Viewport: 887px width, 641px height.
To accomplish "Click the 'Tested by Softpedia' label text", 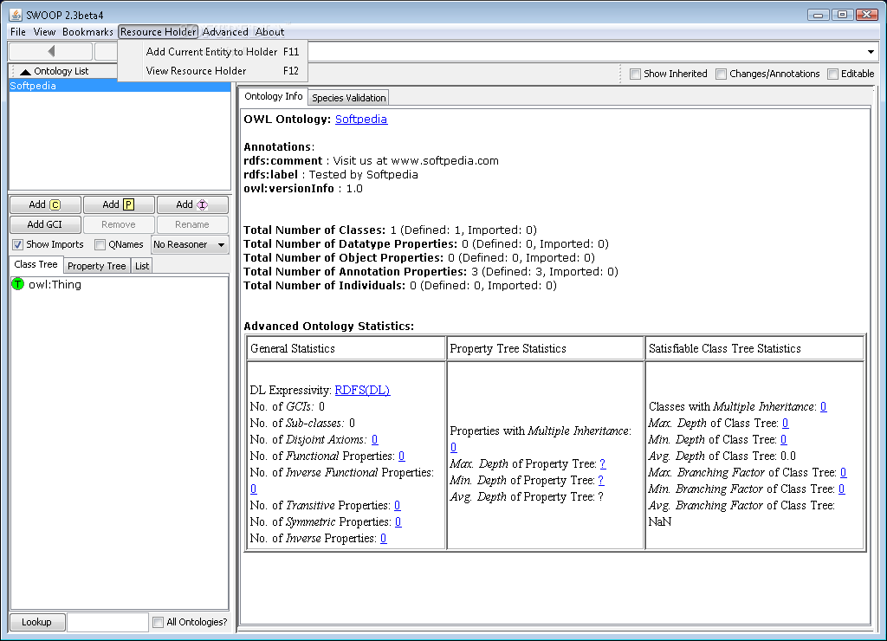I will tap(363, 175).
